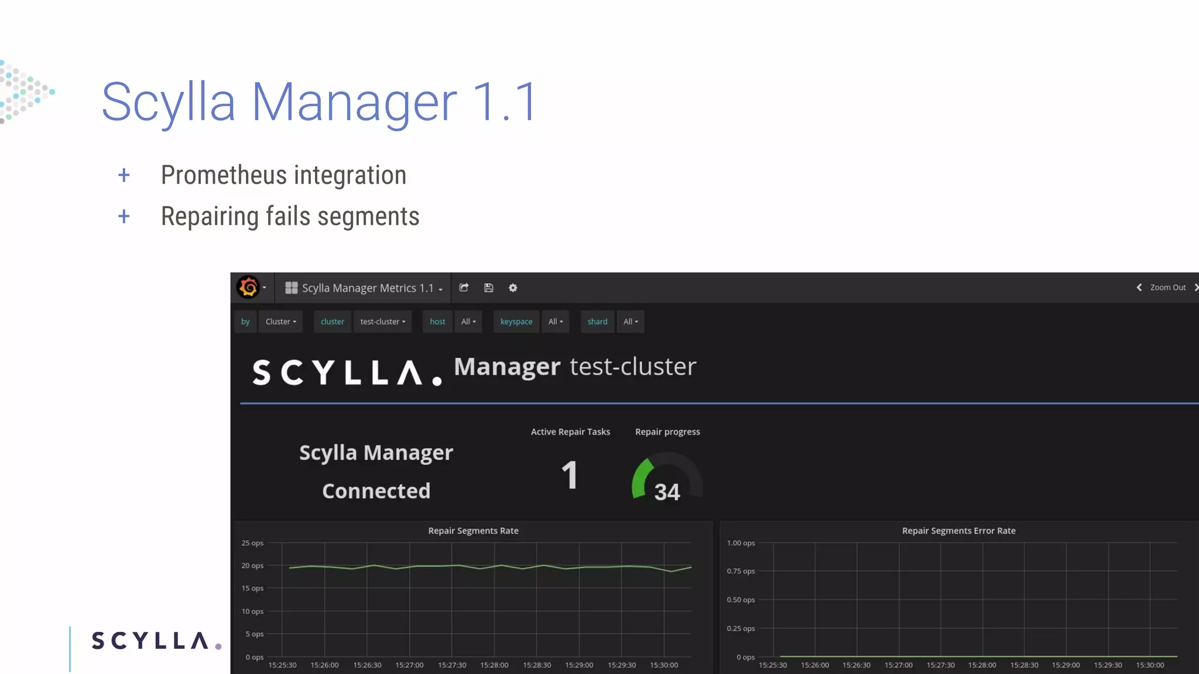The image size is (1199, 674).
Task: Click 'Prometheus integration' bullet text
Action: point(283,175)
